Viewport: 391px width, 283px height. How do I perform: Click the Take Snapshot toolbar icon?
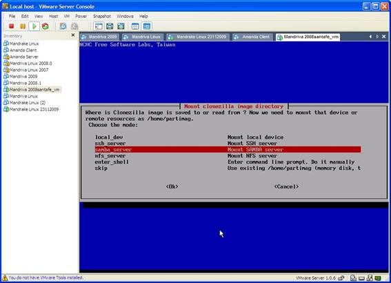coord(63,26)
